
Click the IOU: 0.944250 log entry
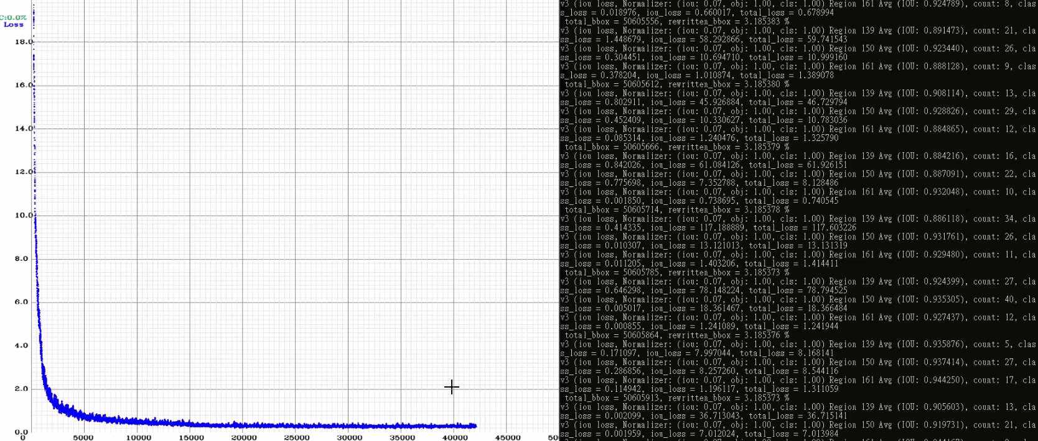point(930,380)
